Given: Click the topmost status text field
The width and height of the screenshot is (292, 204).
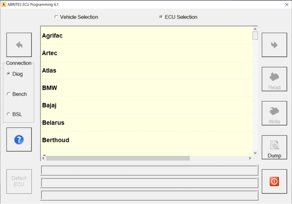Looking at the screenshot, I should click(149, 170).
